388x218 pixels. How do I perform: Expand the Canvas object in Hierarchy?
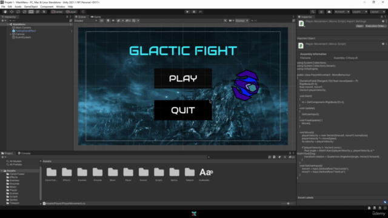point(11,34)
